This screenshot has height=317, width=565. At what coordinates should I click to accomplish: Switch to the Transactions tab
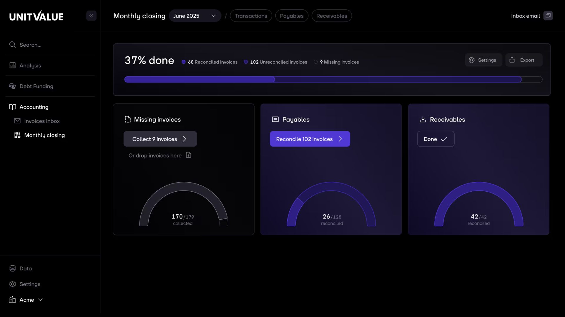(251, 16)
